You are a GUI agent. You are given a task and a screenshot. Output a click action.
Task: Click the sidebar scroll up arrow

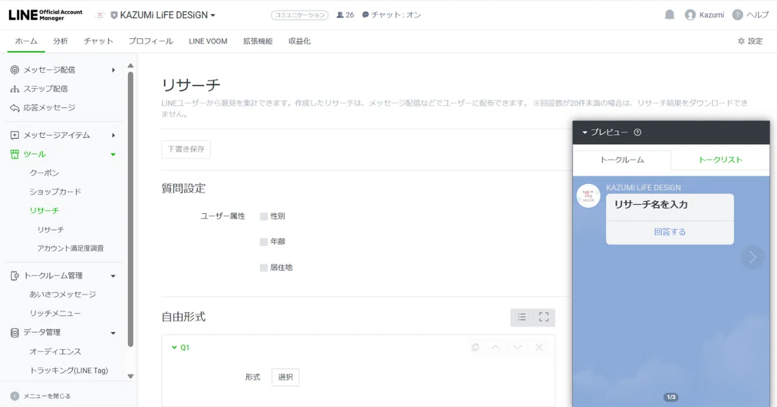point(131,65)
